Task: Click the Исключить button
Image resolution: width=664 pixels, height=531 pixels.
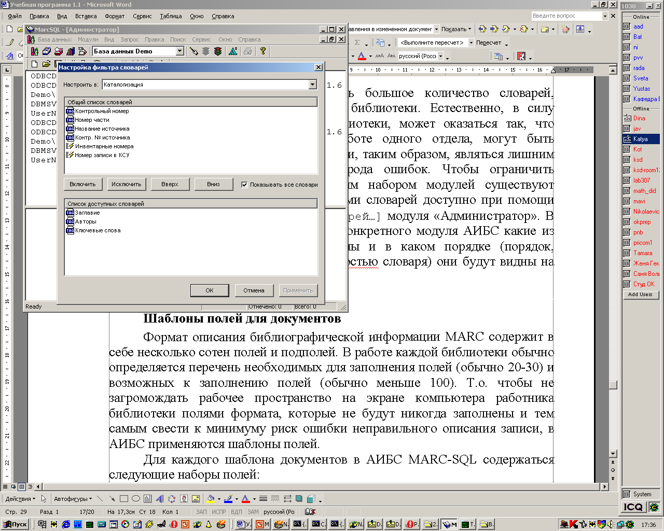Action: pyautogui.click(x=126, y=184)
